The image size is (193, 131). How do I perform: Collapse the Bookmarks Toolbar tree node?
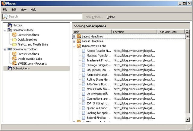[5, 49]
